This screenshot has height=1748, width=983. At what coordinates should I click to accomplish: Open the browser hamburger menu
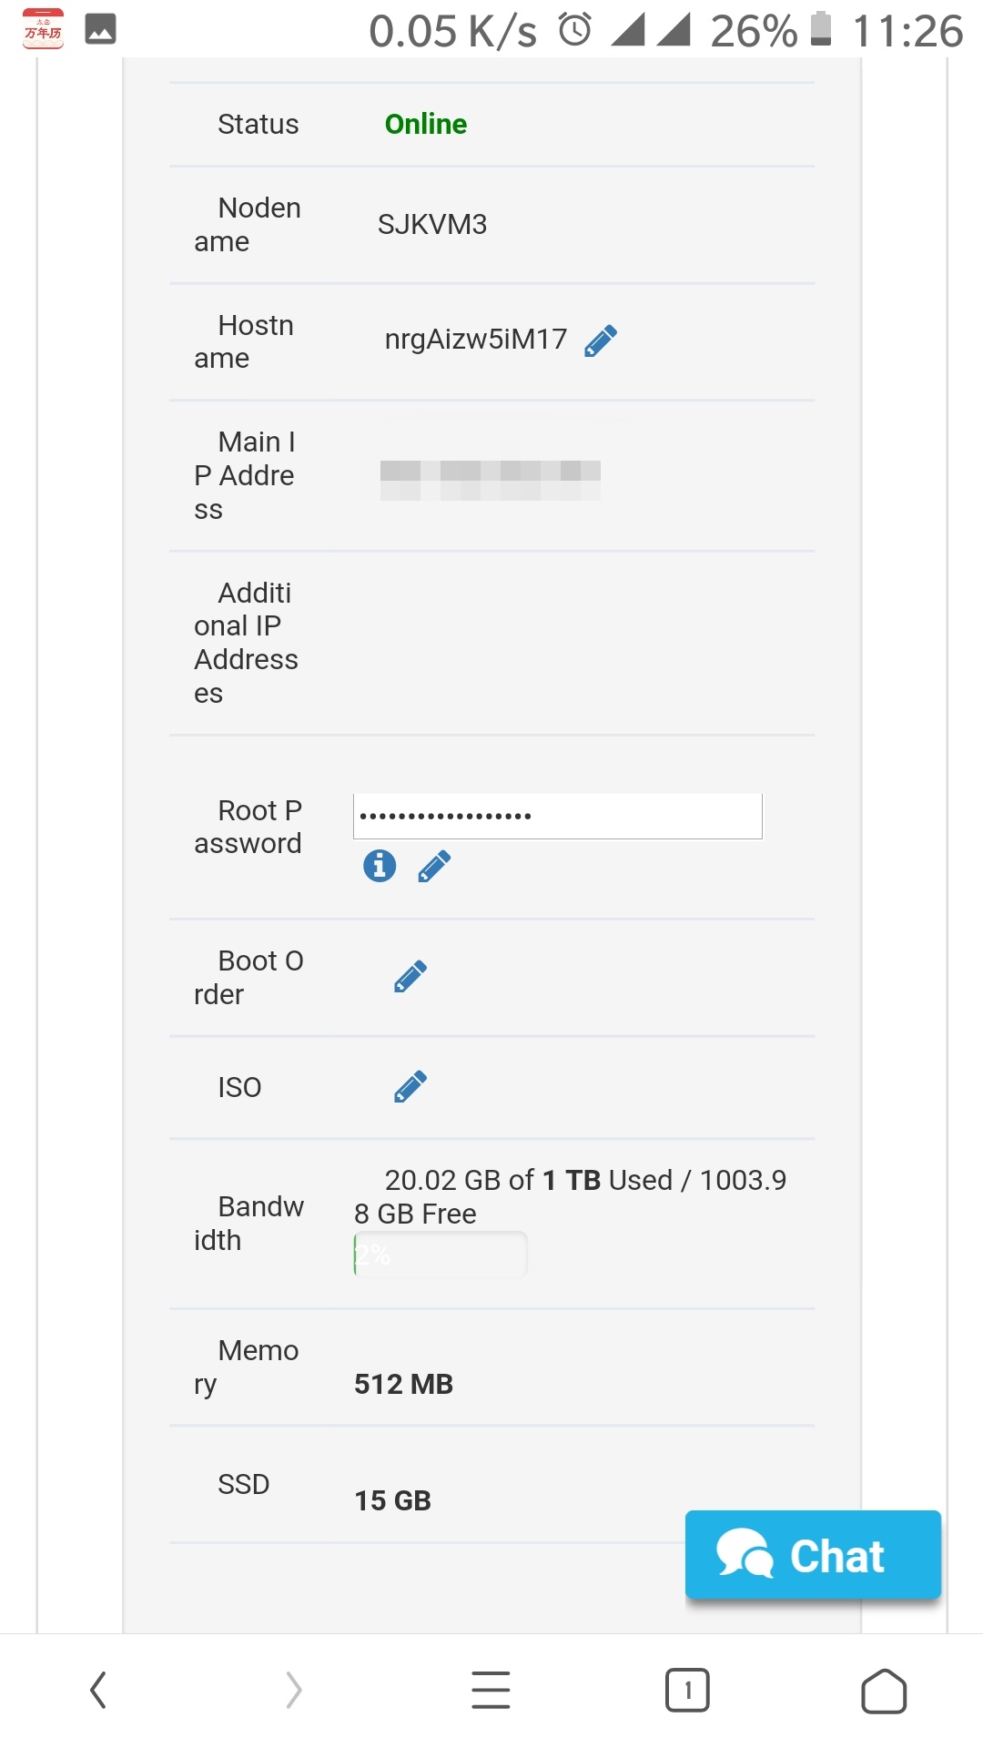coord(491,1691)
